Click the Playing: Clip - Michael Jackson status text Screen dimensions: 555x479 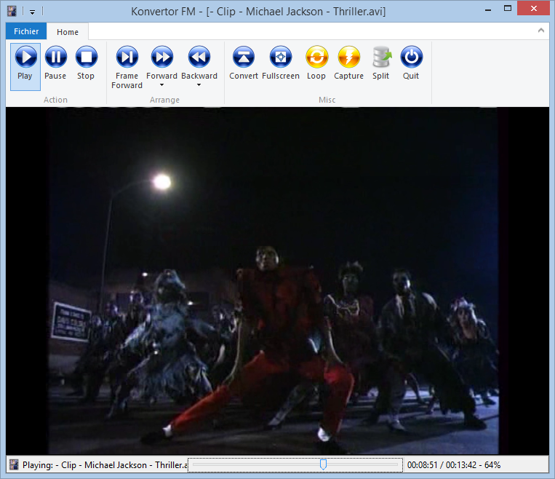[105, 465]
